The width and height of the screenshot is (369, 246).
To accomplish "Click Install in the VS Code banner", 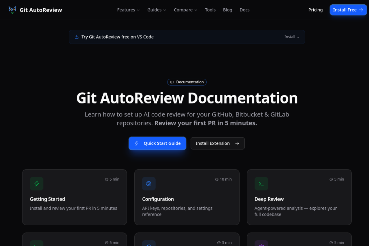I will [291, 37].
